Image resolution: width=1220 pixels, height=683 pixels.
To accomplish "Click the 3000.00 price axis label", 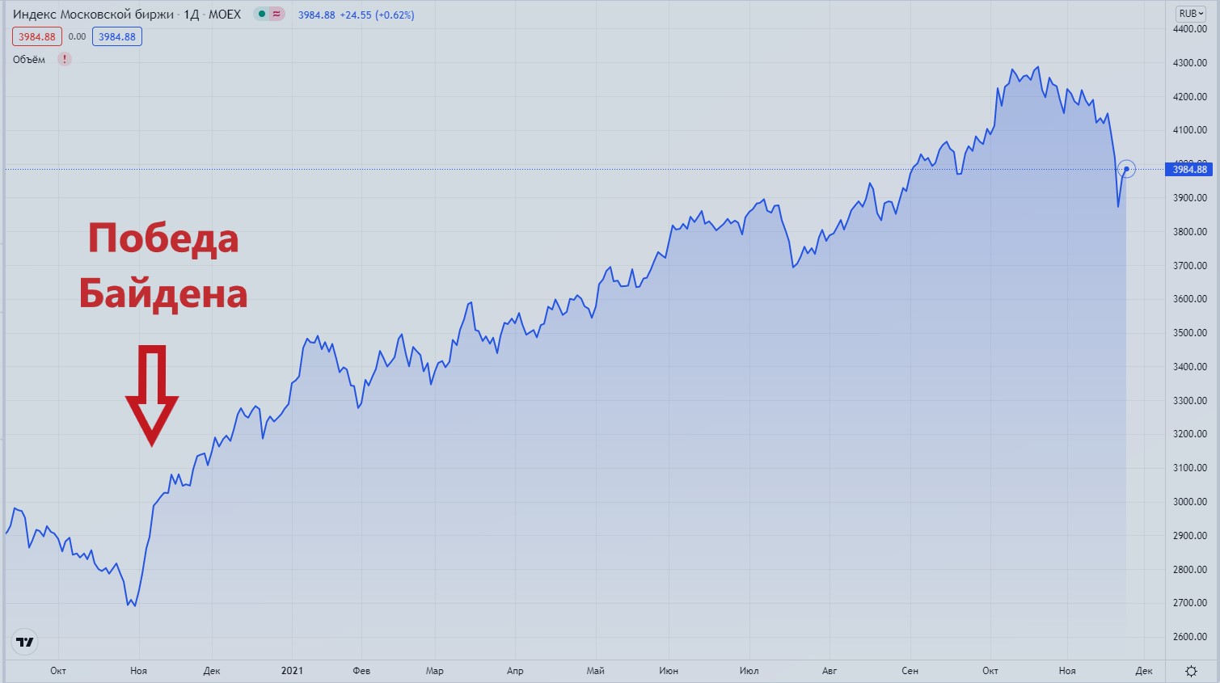I will (x=1189, y=502).
